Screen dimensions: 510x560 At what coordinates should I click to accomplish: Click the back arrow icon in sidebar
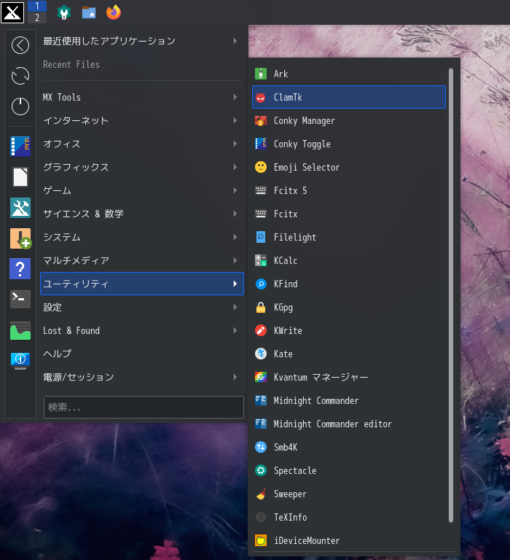click(20, 45)
